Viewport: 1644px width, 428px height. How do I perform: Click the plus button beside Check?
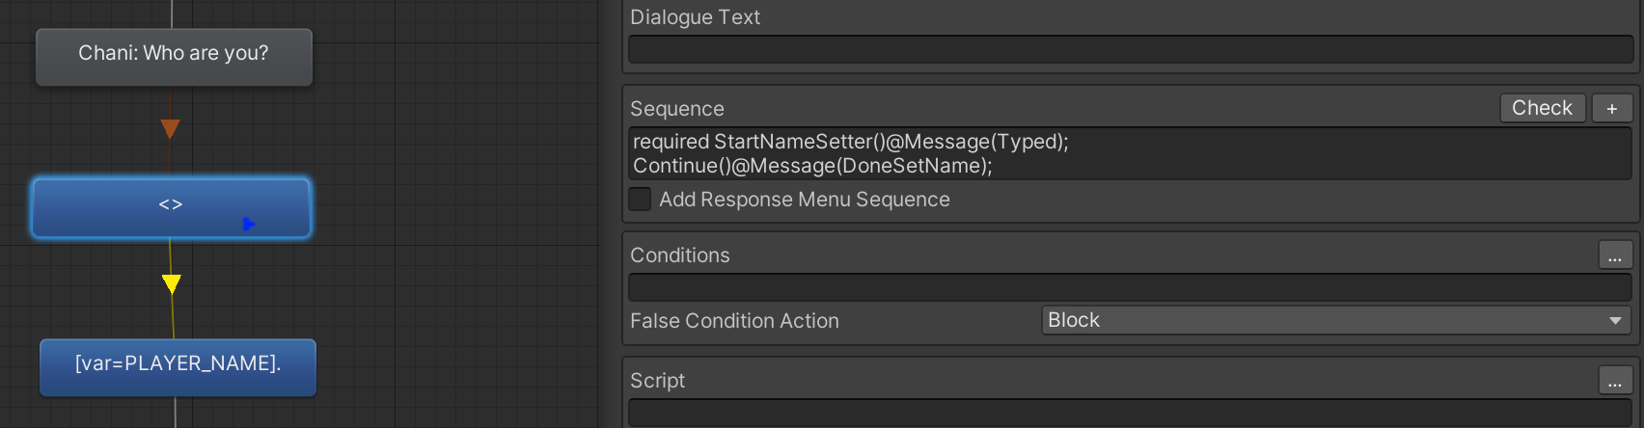[x=1612, y=108]
